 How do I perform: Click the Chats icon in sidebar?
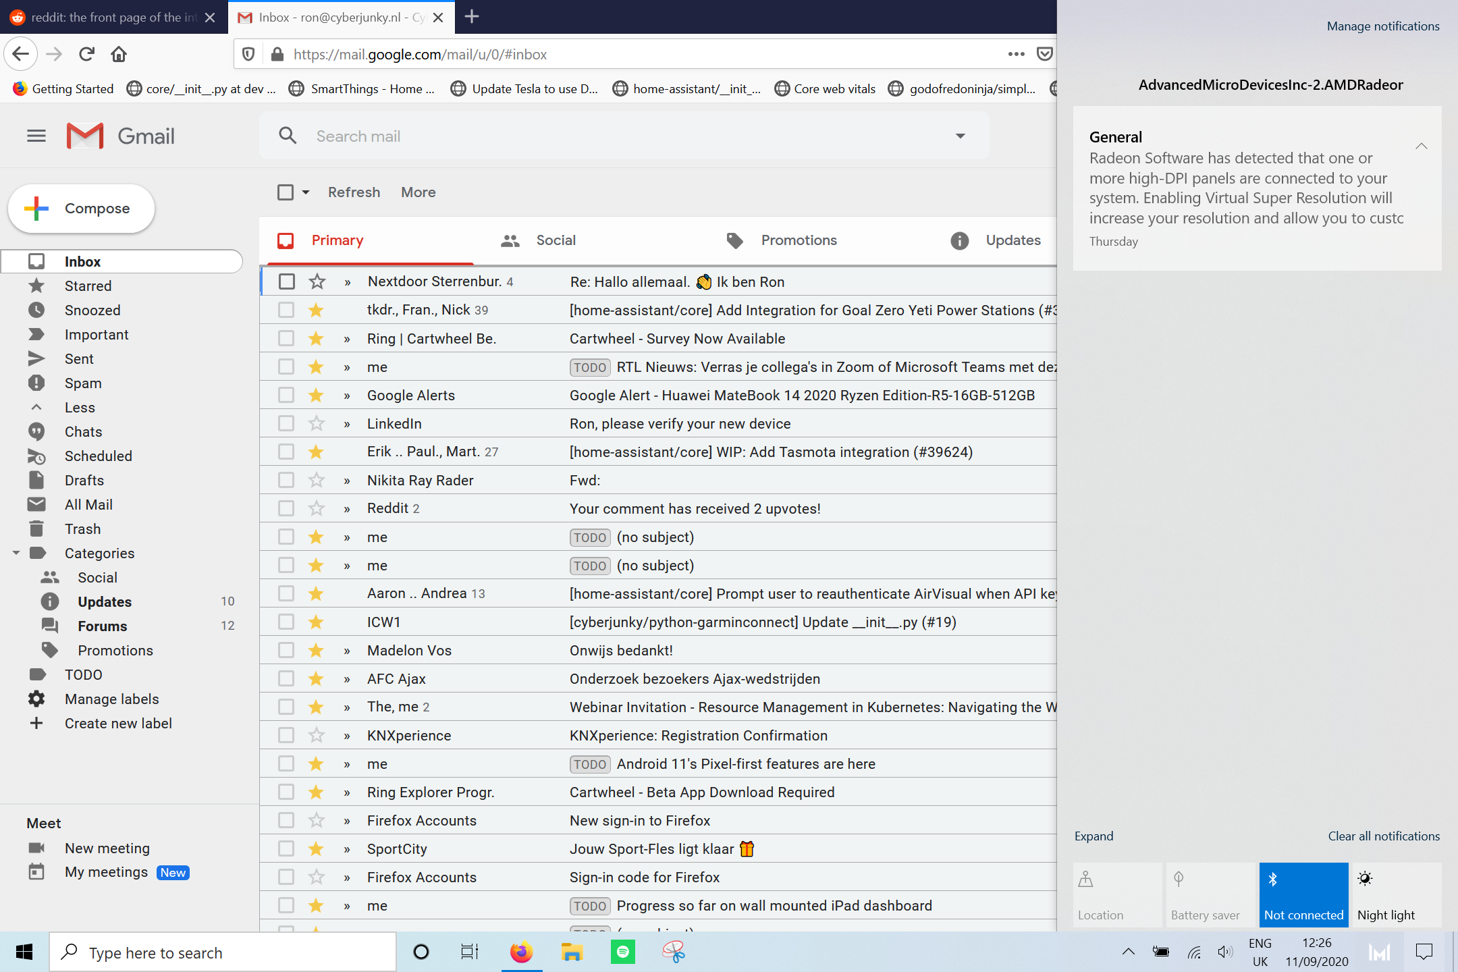click(x=36, y=432)
